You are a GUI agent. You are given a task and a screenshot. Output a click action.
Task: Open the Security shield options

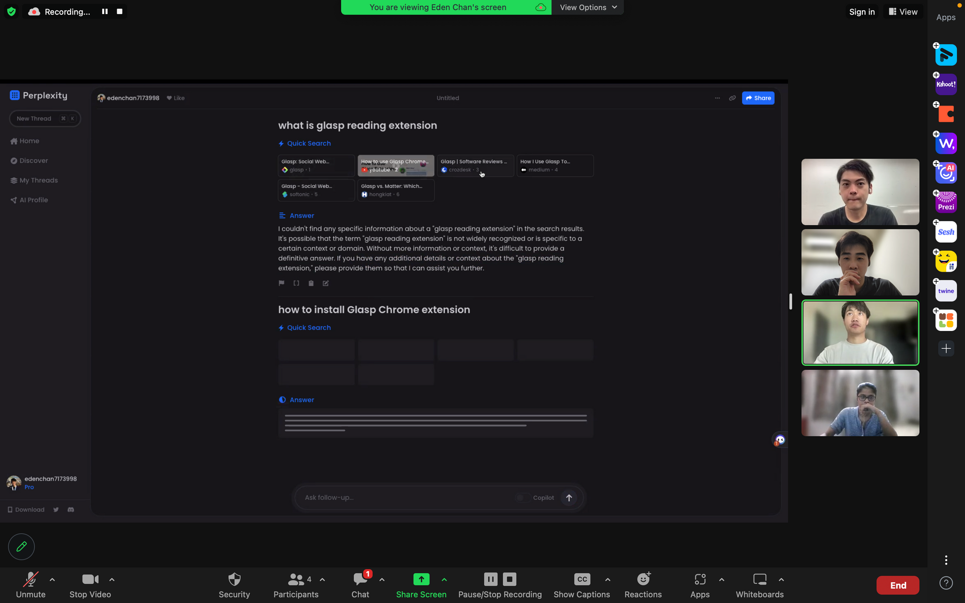[x=234, y=585]
